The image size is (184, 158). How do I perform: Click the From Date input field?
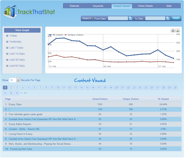point(118,18)
